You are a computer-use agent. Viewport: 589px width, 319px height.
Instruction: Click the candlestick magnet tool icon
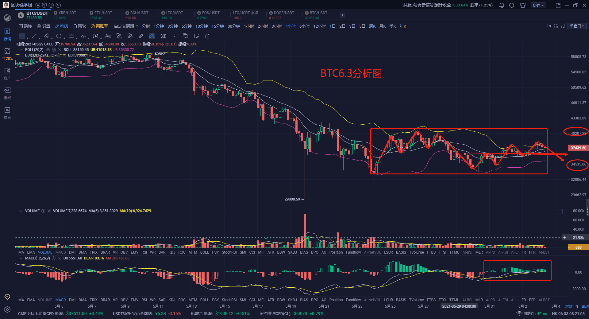[163, 36]
